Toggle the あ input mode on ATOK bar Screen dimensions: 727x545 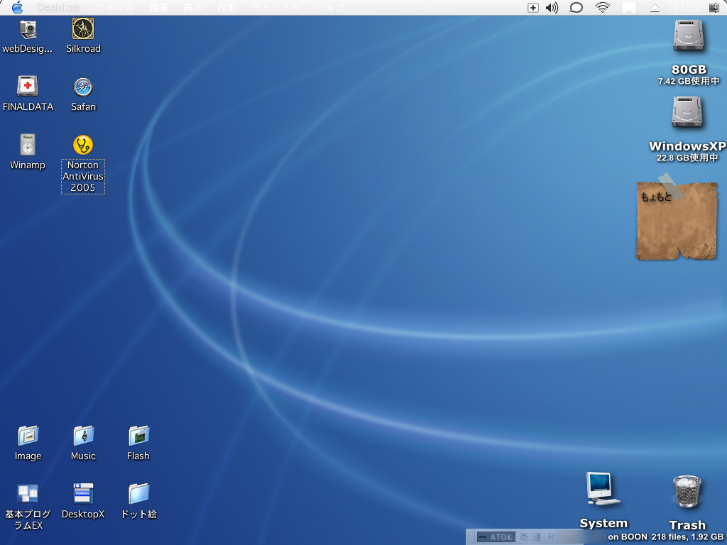524,536
